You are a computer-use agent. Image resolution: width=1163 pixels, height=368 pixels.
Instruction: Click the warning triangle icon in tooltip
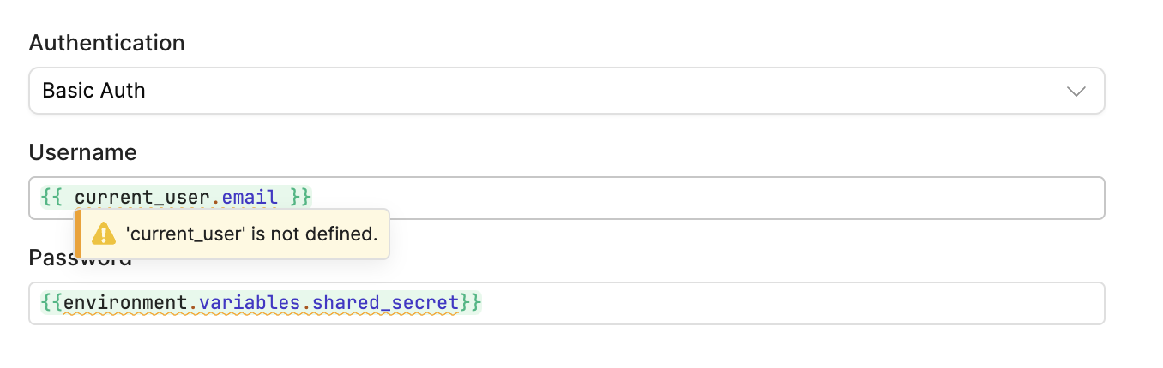click(x=104, y=234)
